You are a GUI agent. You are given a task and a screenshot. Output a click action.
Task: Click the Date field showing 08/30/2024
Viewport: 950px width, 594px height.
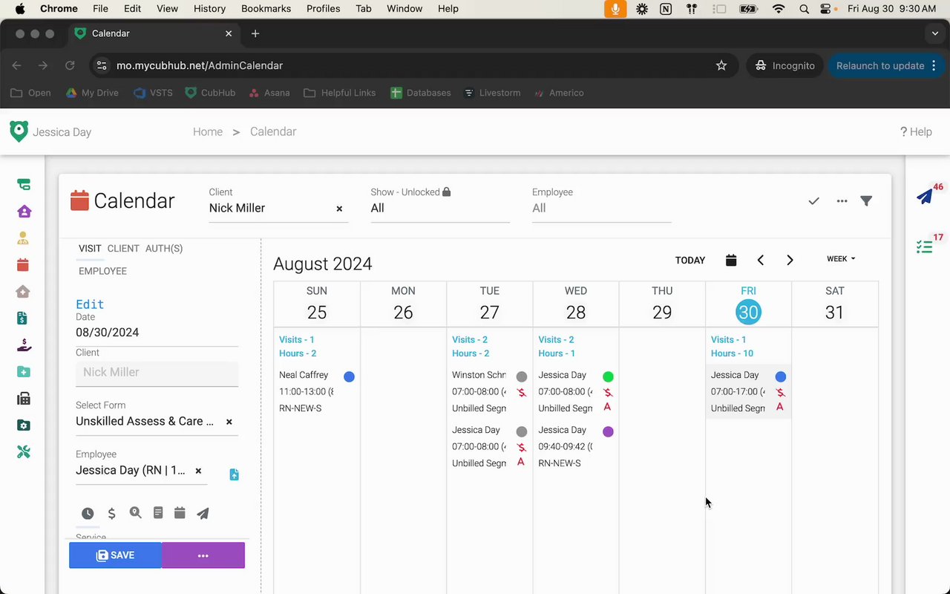(x=157, y=333)
